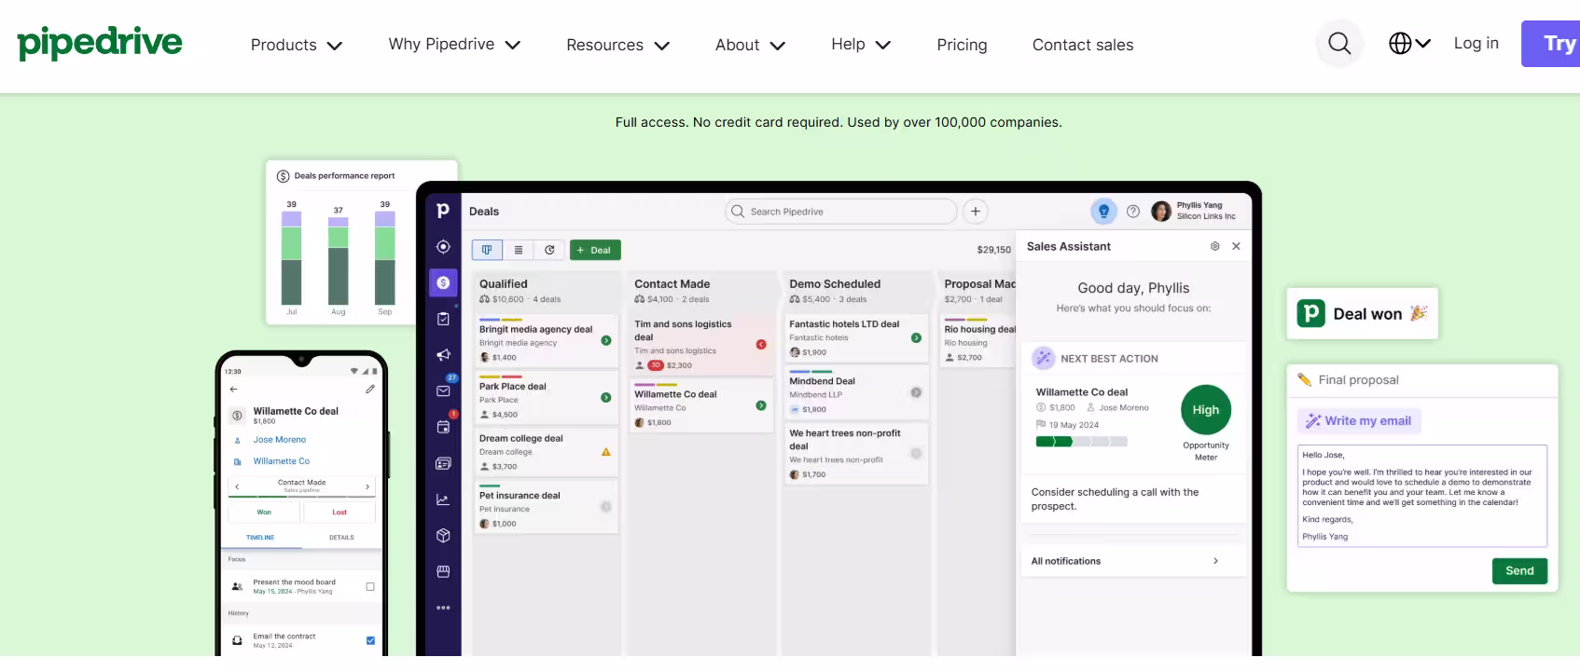Open the Products box icon in sidebar
1580x671 pixels.
(x=443, y=536)
